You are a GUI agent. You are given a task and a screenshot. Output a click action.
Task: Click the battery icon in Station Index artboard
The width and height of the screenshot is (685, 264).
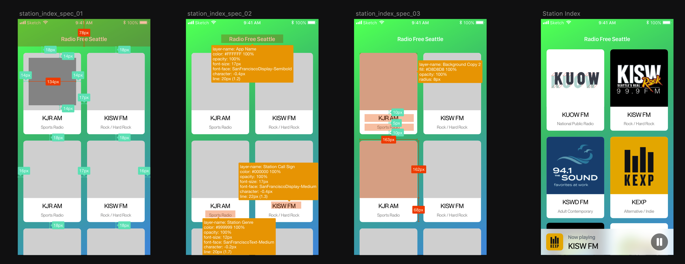click(x=667, y=23)
